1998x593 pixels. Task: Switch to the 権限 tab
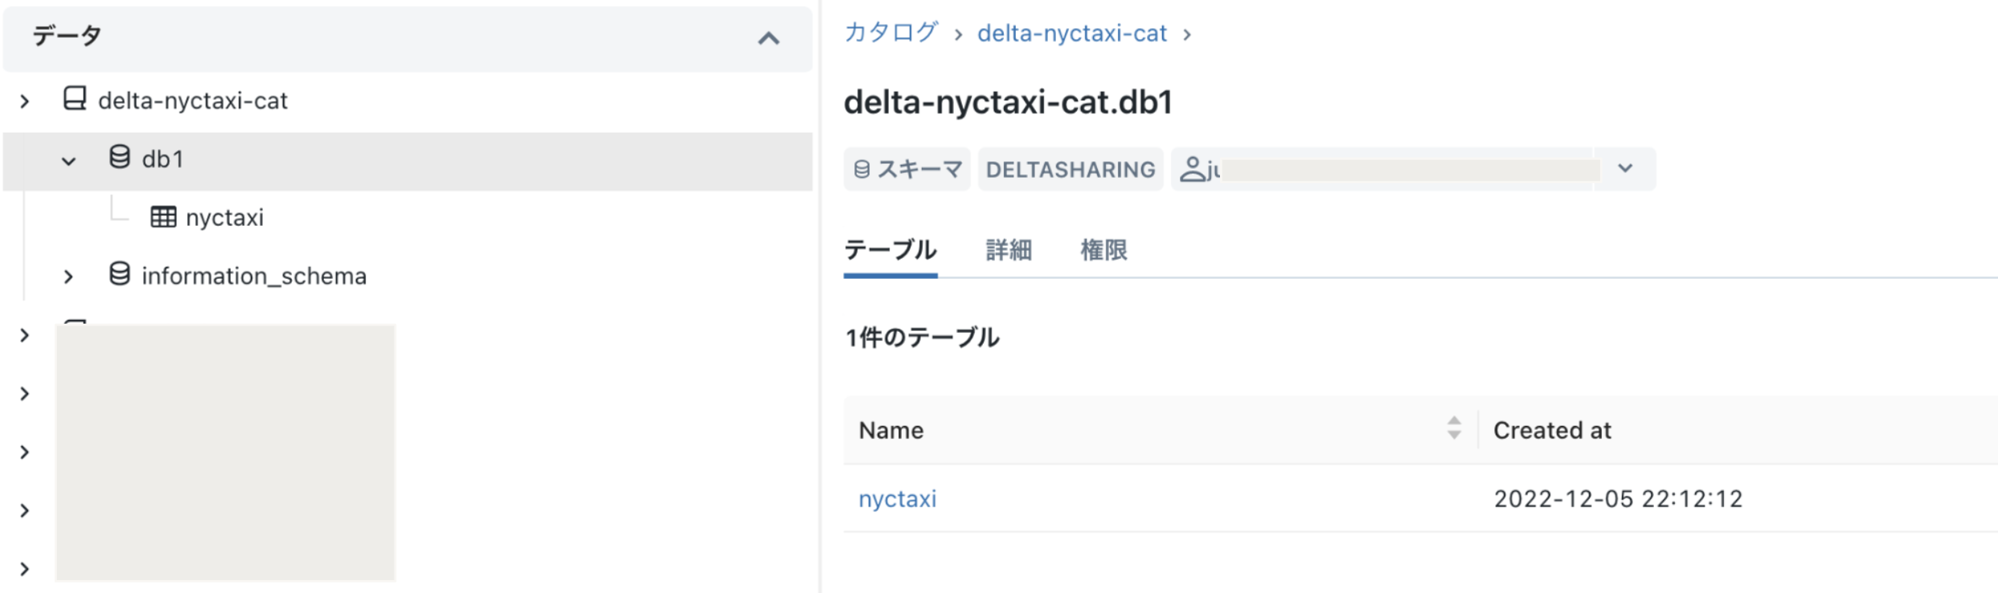point(1103,251)
